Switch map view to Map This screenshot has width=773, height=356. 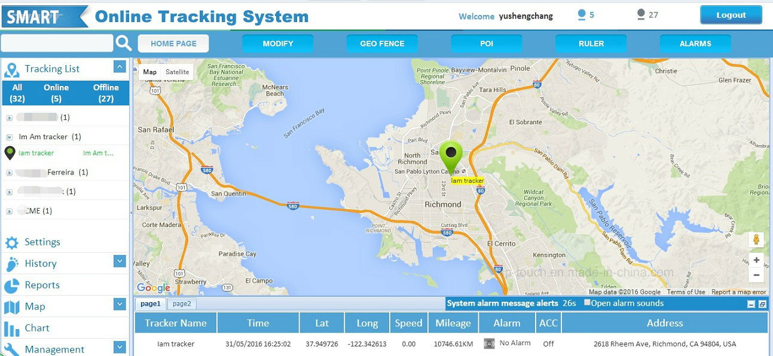(150, 72)
